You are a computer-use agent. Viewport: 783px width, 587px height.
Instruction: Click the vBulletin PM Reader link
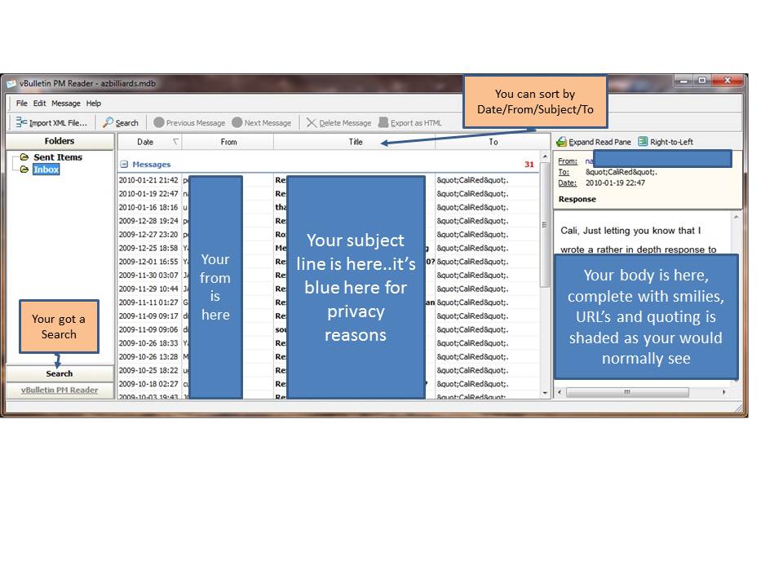(59, 390)
